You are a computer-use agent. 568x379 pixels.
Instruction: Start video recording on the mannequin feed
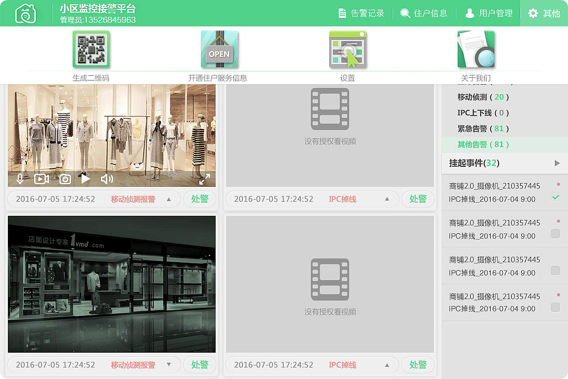click(42, 179)
